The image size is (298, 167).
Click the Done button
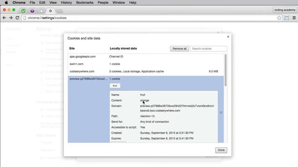221,150
